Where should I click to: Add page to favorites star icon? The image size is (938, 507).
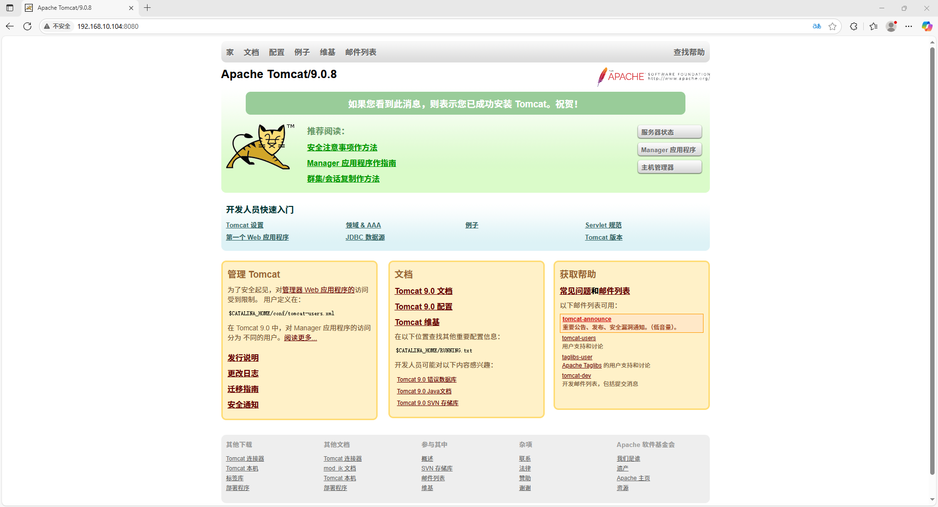point(832,26)
